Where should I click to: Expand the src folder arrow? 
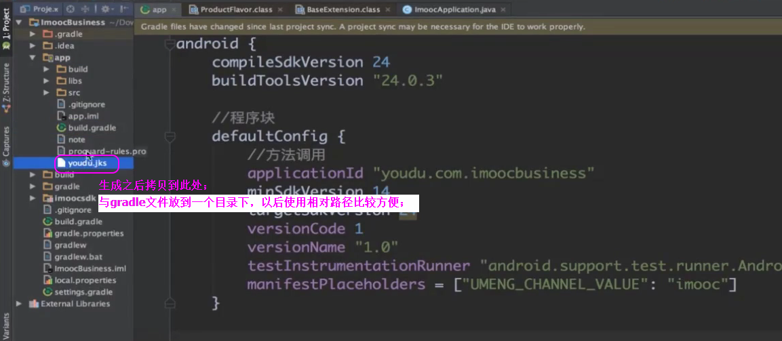click(46, 93)
